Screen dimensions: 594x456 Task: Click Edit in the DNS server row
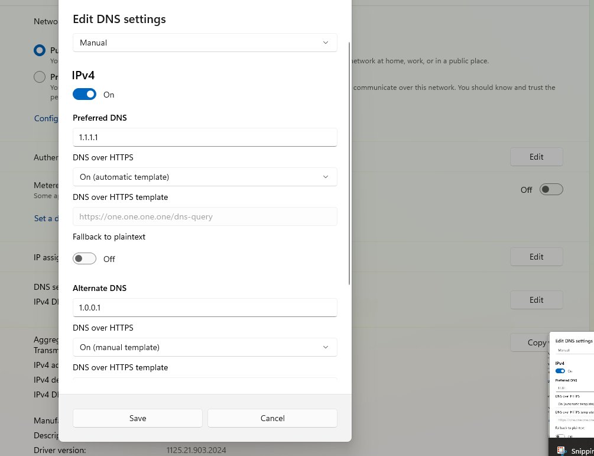[x=537, y=300]
